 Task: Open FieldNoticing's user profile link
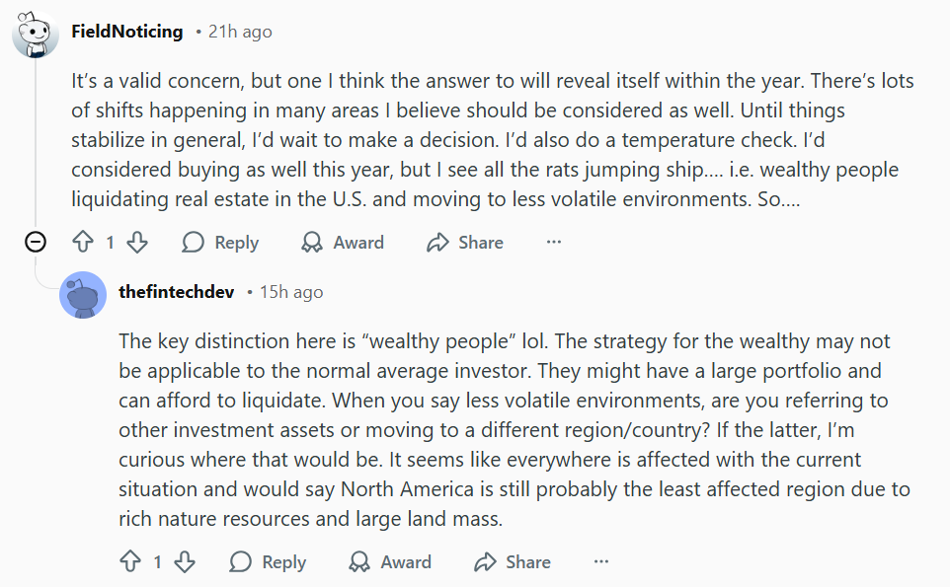click(127, 32)
